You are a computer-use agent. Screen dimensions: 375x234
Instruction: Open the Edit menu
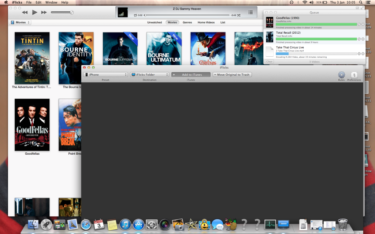[x=38, y=3]
